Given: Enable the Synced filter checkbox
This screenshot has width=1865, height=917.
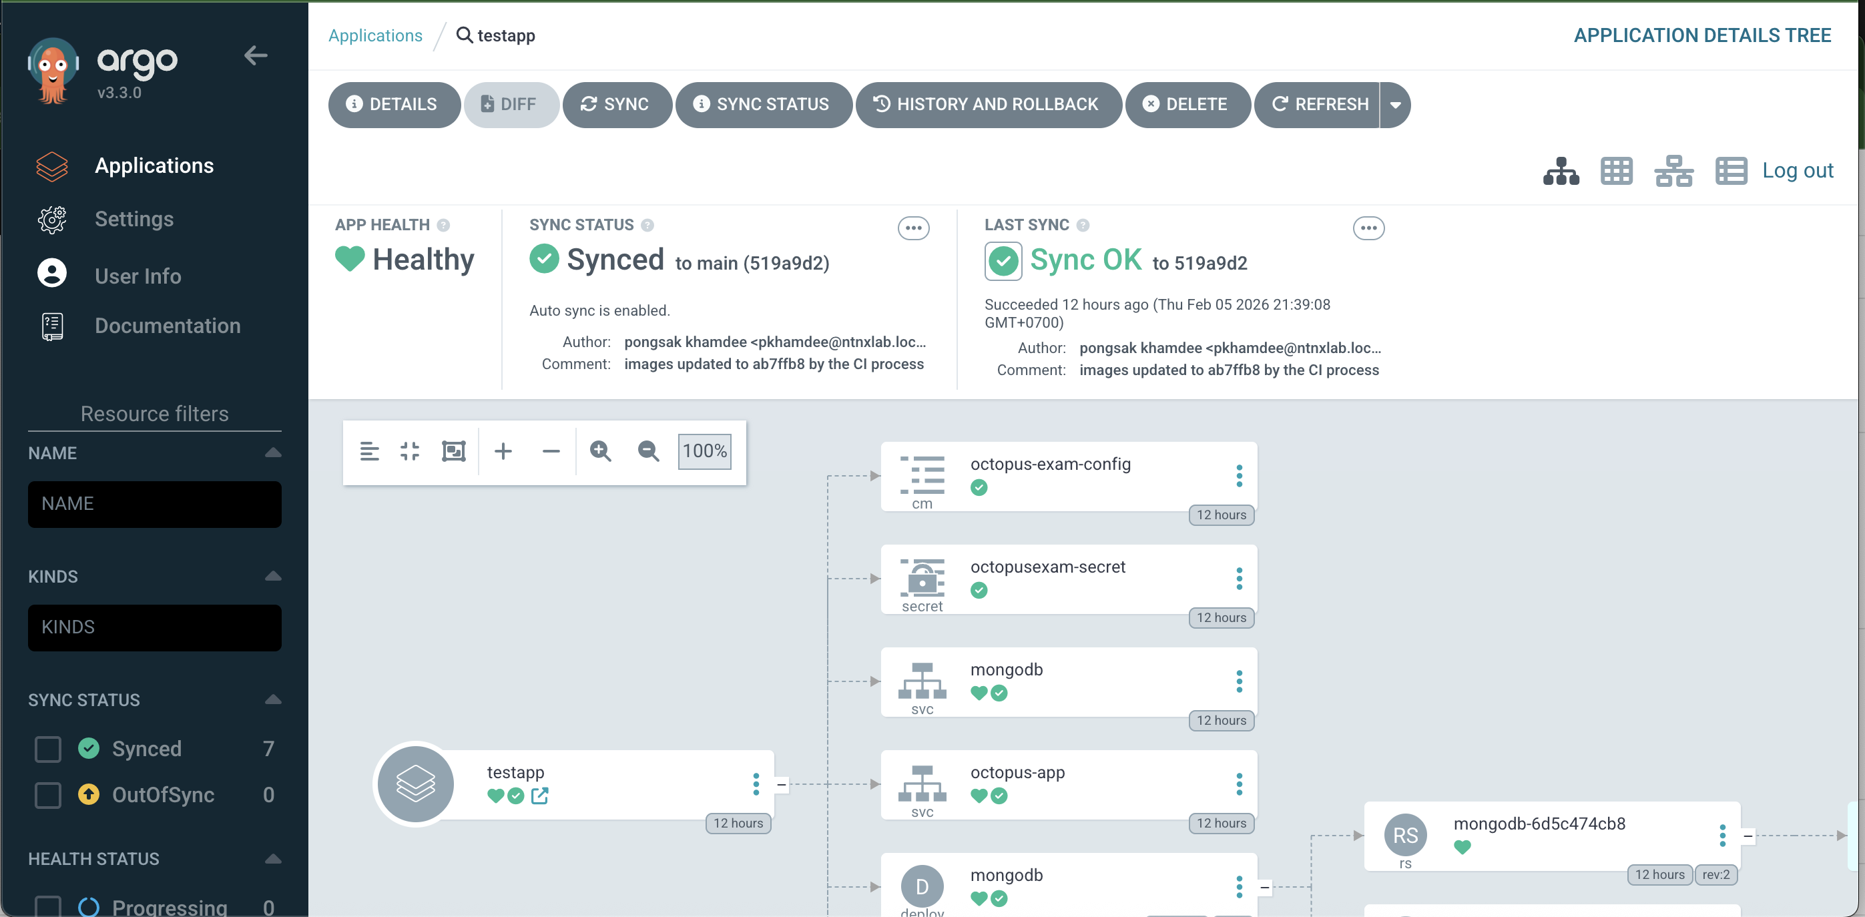Looking at the screenshot, I should pos(48,748).
